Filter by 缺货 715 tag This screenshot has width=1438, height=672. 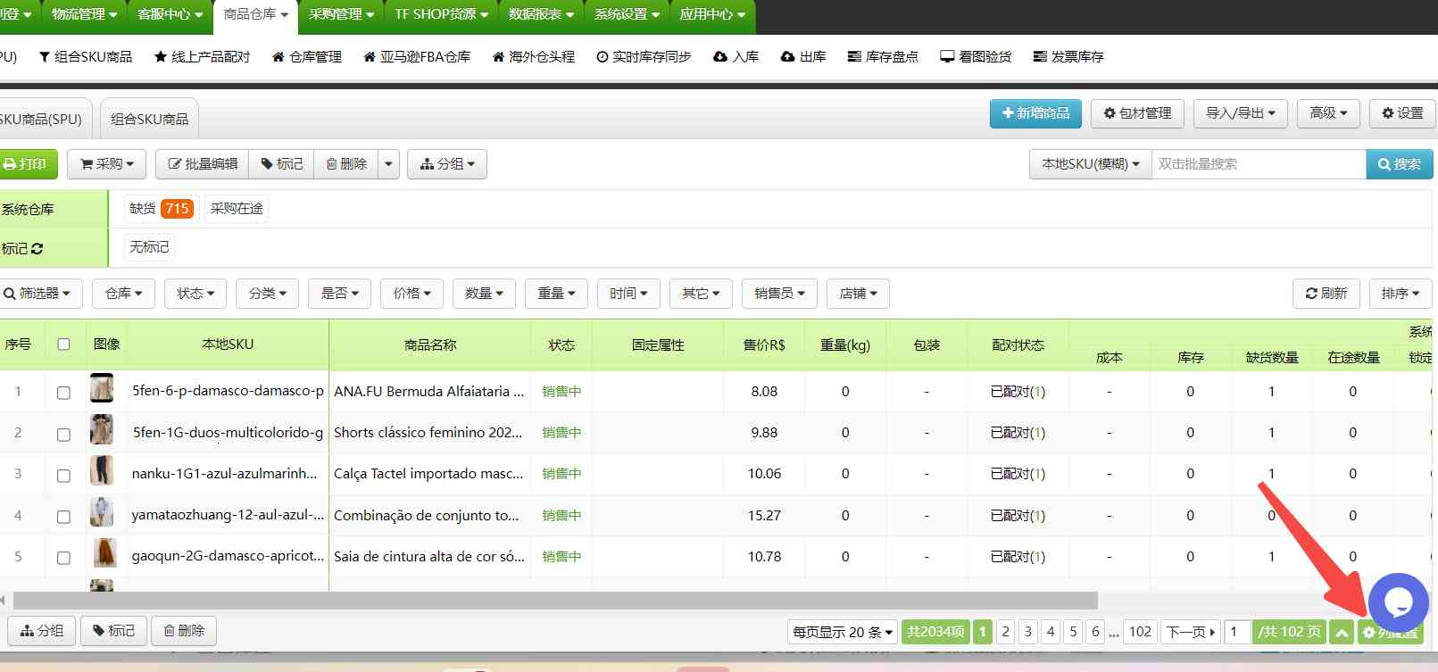161,209
